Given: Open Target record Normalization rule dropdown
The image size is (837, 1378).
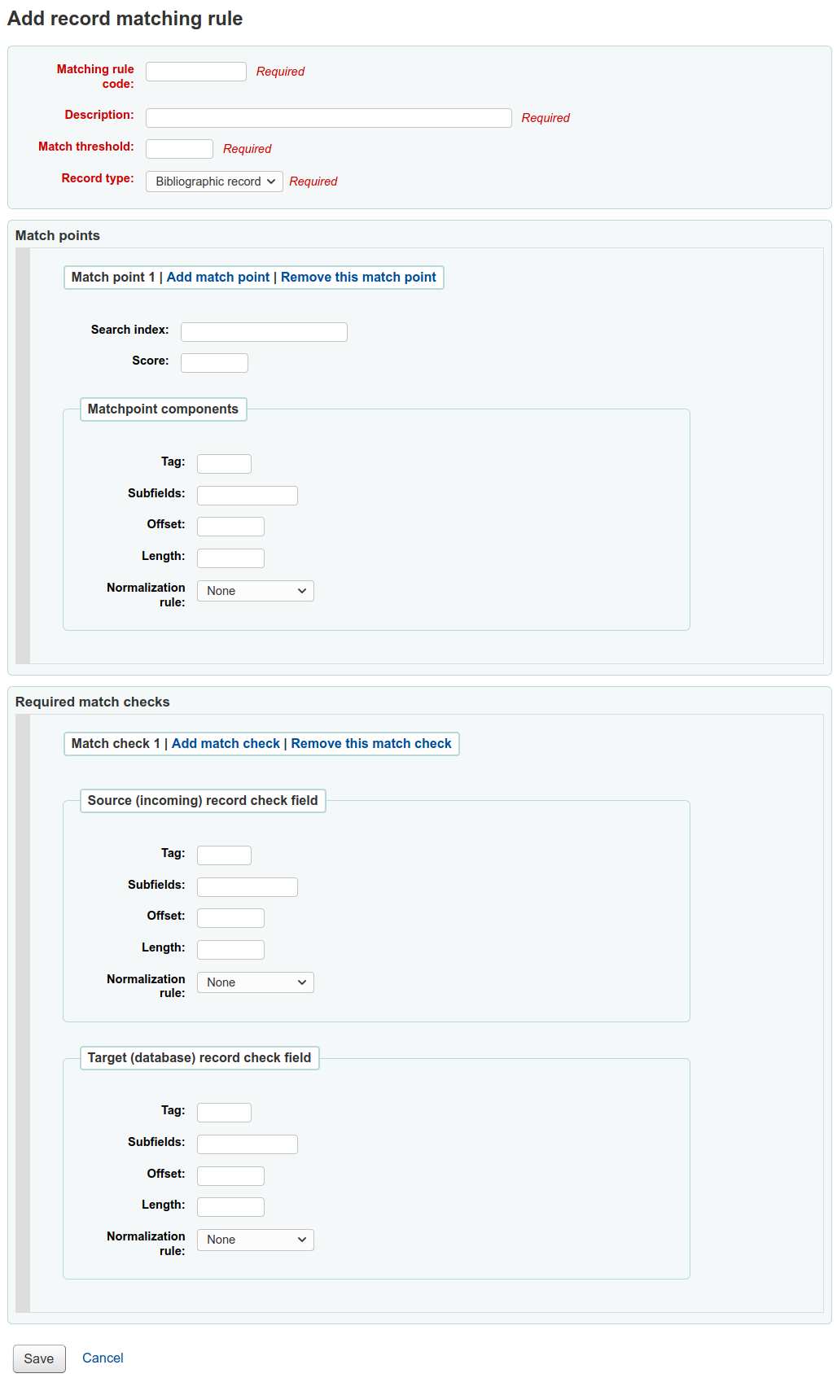Looking at the screenshot, I should tap(255, 1240).
